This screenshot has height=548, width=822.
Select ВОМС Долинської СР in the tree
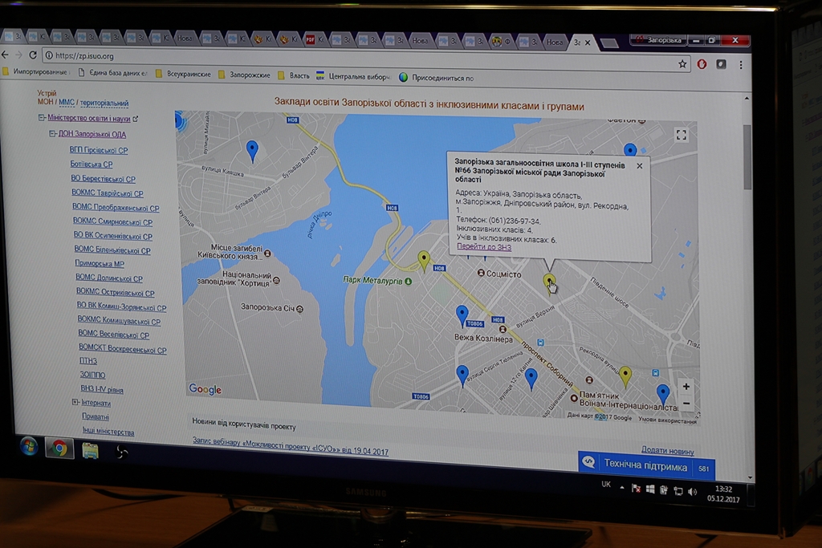[109, 278]
